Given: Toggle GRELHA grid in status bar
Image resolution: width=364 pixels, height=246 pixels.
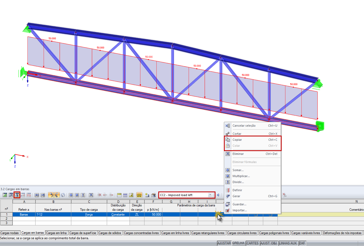Looking at the screenshot, I should tap(238, 243).
